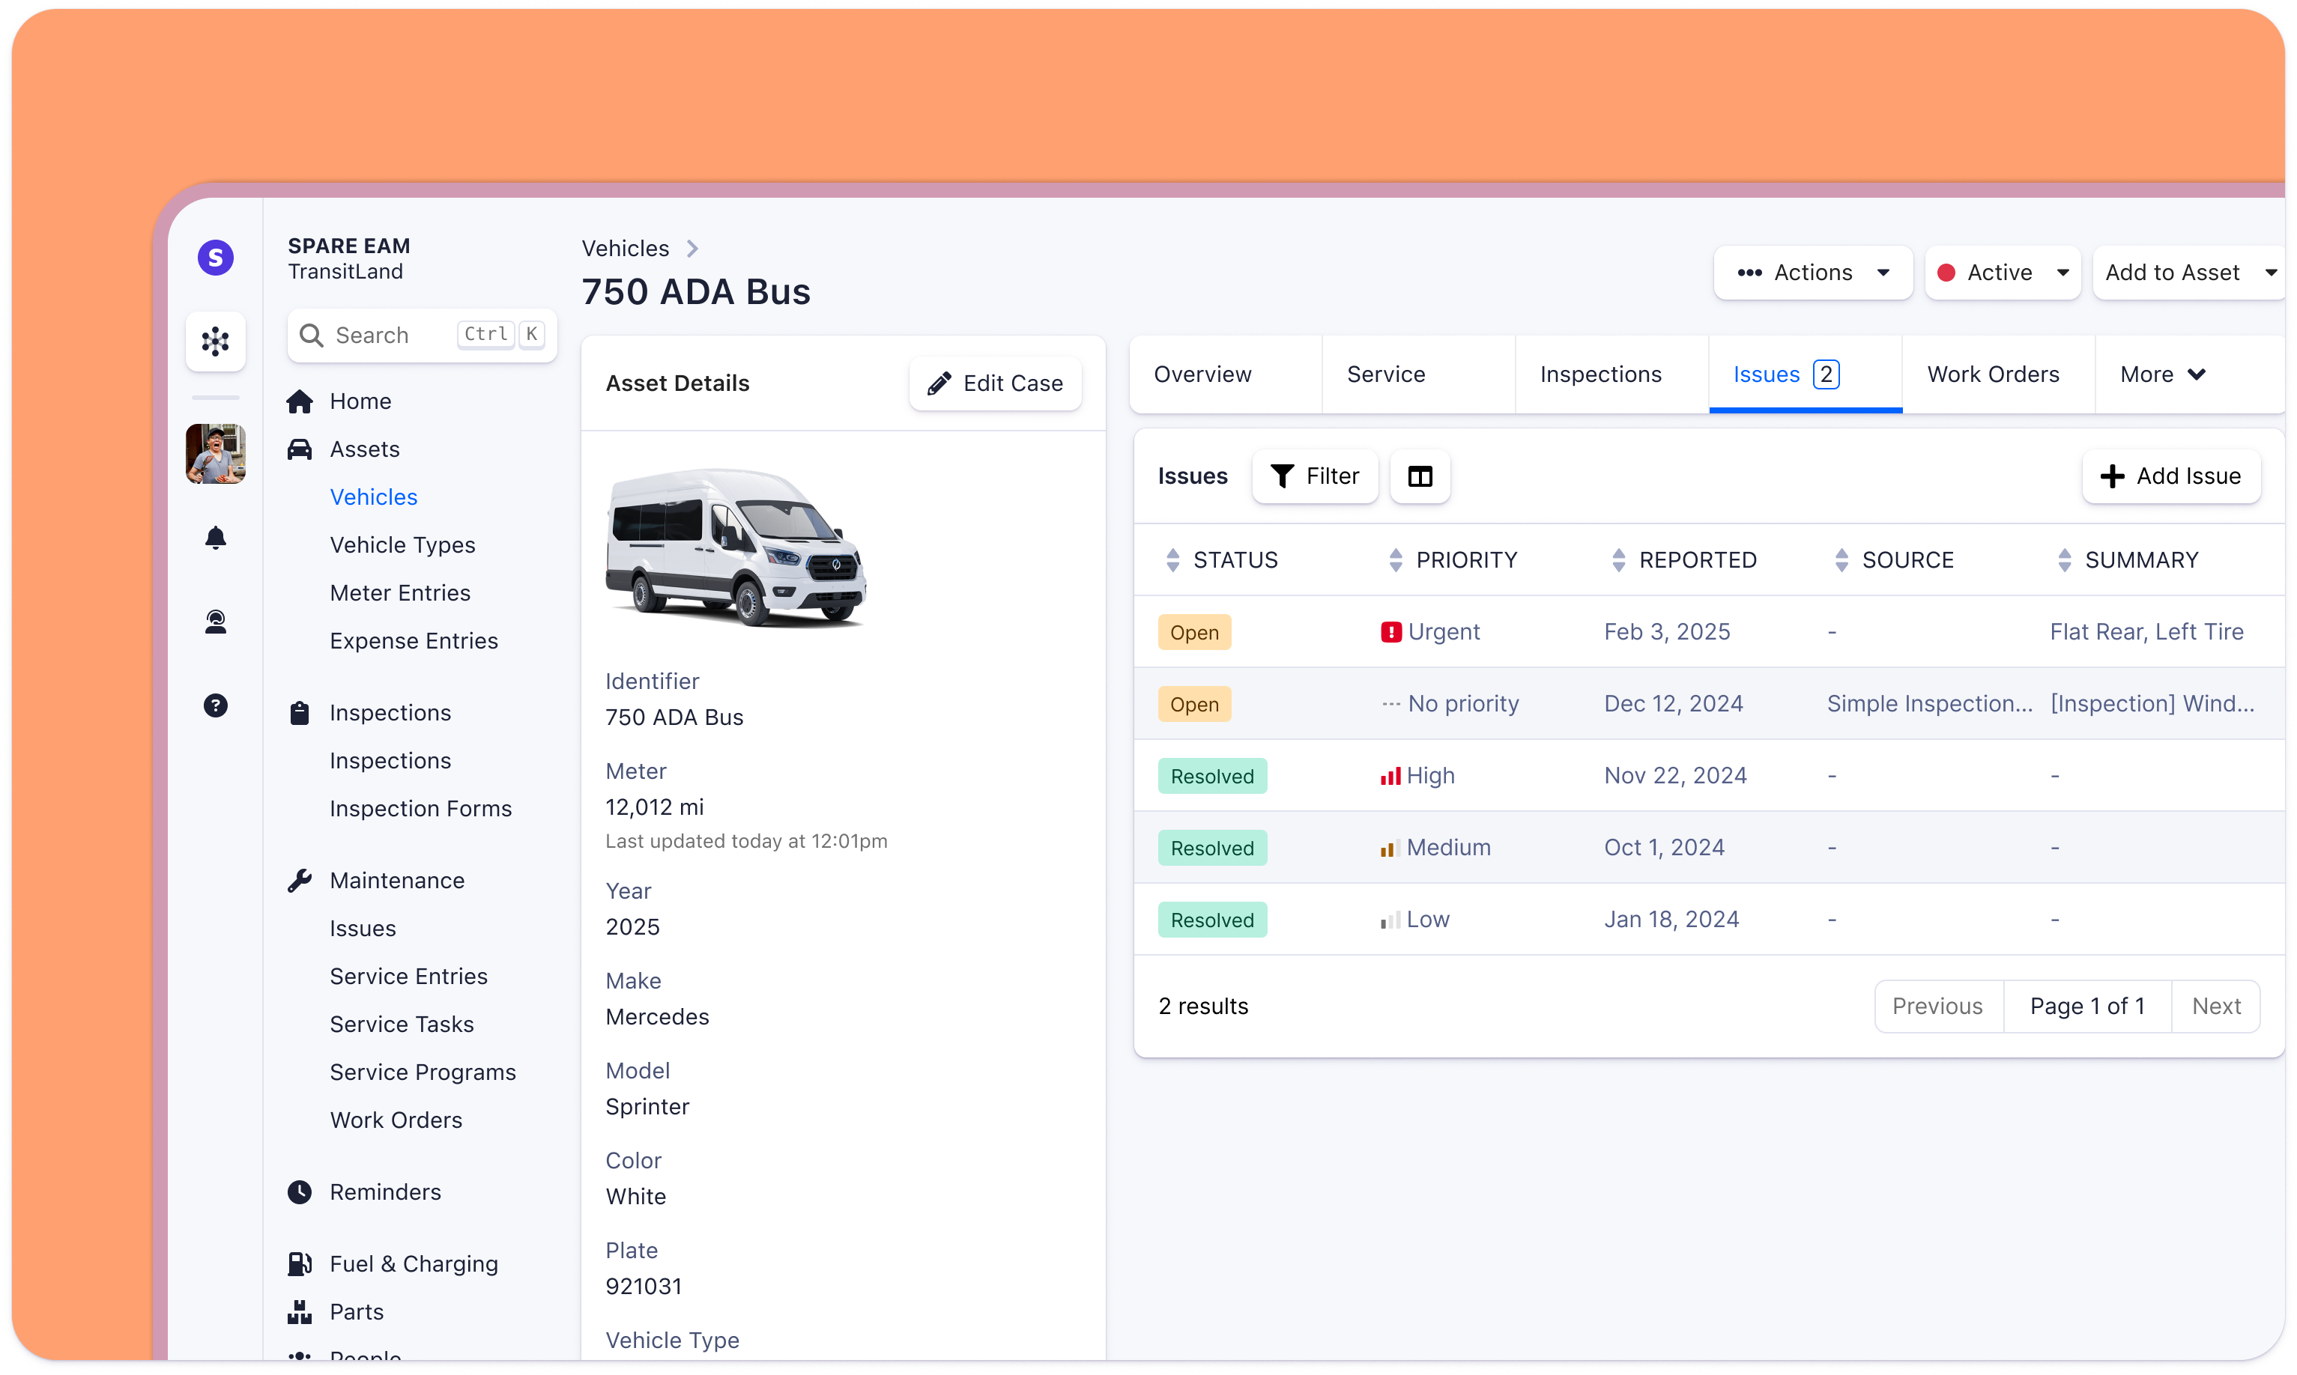Click the Edit Case button
This screenshot has width=2297, height=1375.
[995, 383]
